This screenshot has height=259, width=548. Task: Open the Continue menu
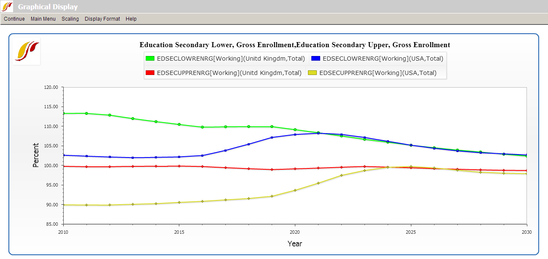(x=14, y=19)
